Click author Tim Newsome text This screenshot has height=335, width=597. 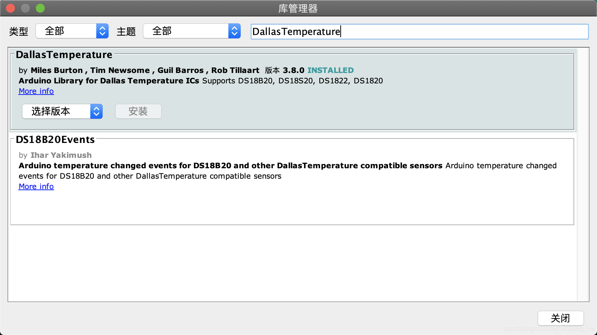click(x=120, y=70)
